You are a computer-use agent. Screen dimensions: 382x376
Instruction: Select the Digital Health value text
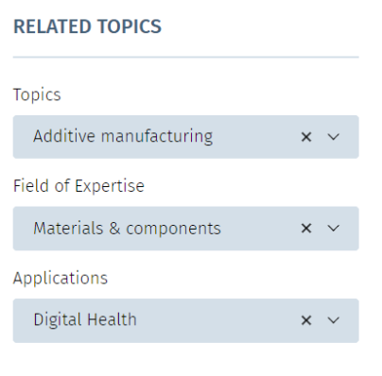coord(85,319)
